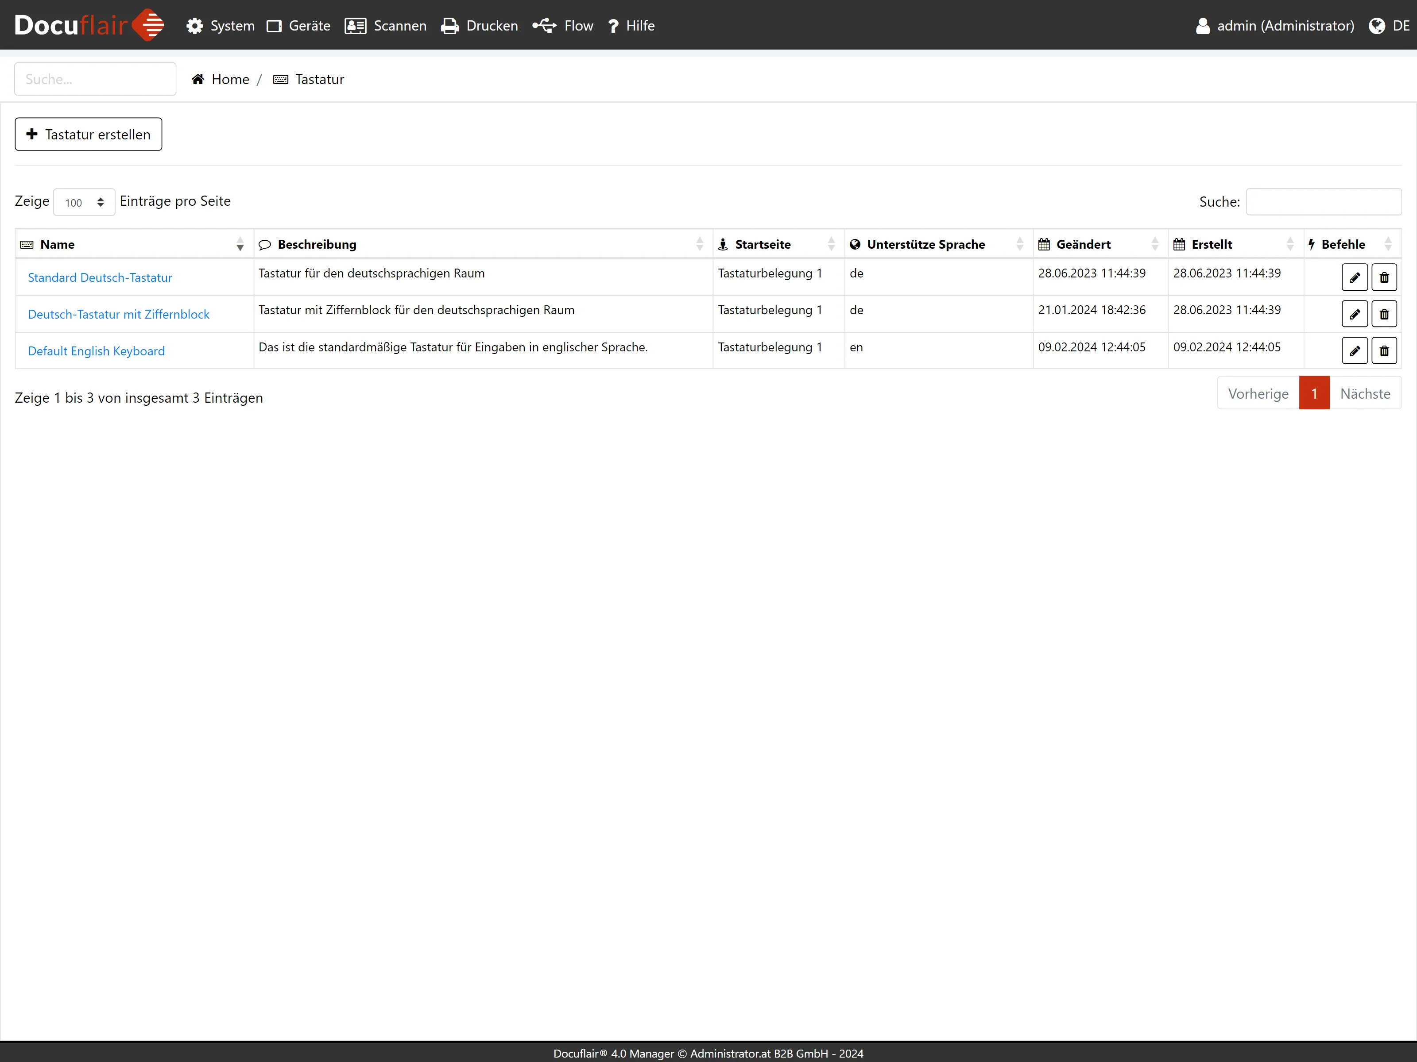This screenshot has width=1417, height=1062.
Task: Click the Nächste pagination button
Action: coord(1364,394)
